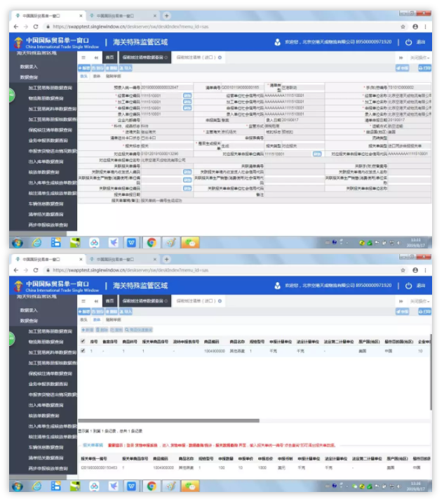Click the power/退出 icon in top window
Image resolution: width=444 pixels, height=499 pixels.
click(x=409, y=42)
